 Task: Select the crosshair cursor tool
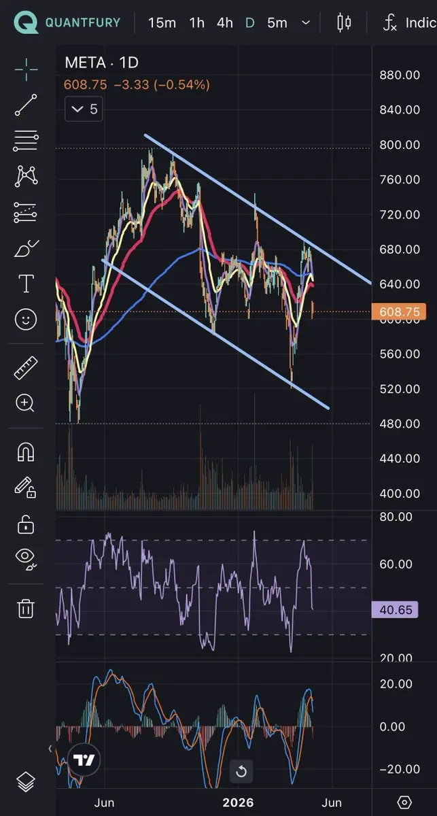pos(26,69)
